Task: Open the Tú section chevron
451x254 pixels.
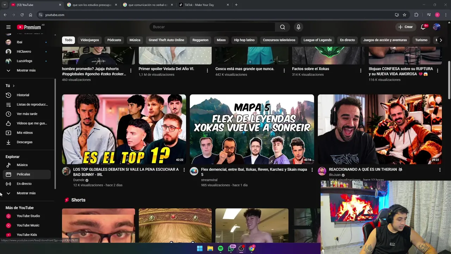Action: tap(14, 86)
